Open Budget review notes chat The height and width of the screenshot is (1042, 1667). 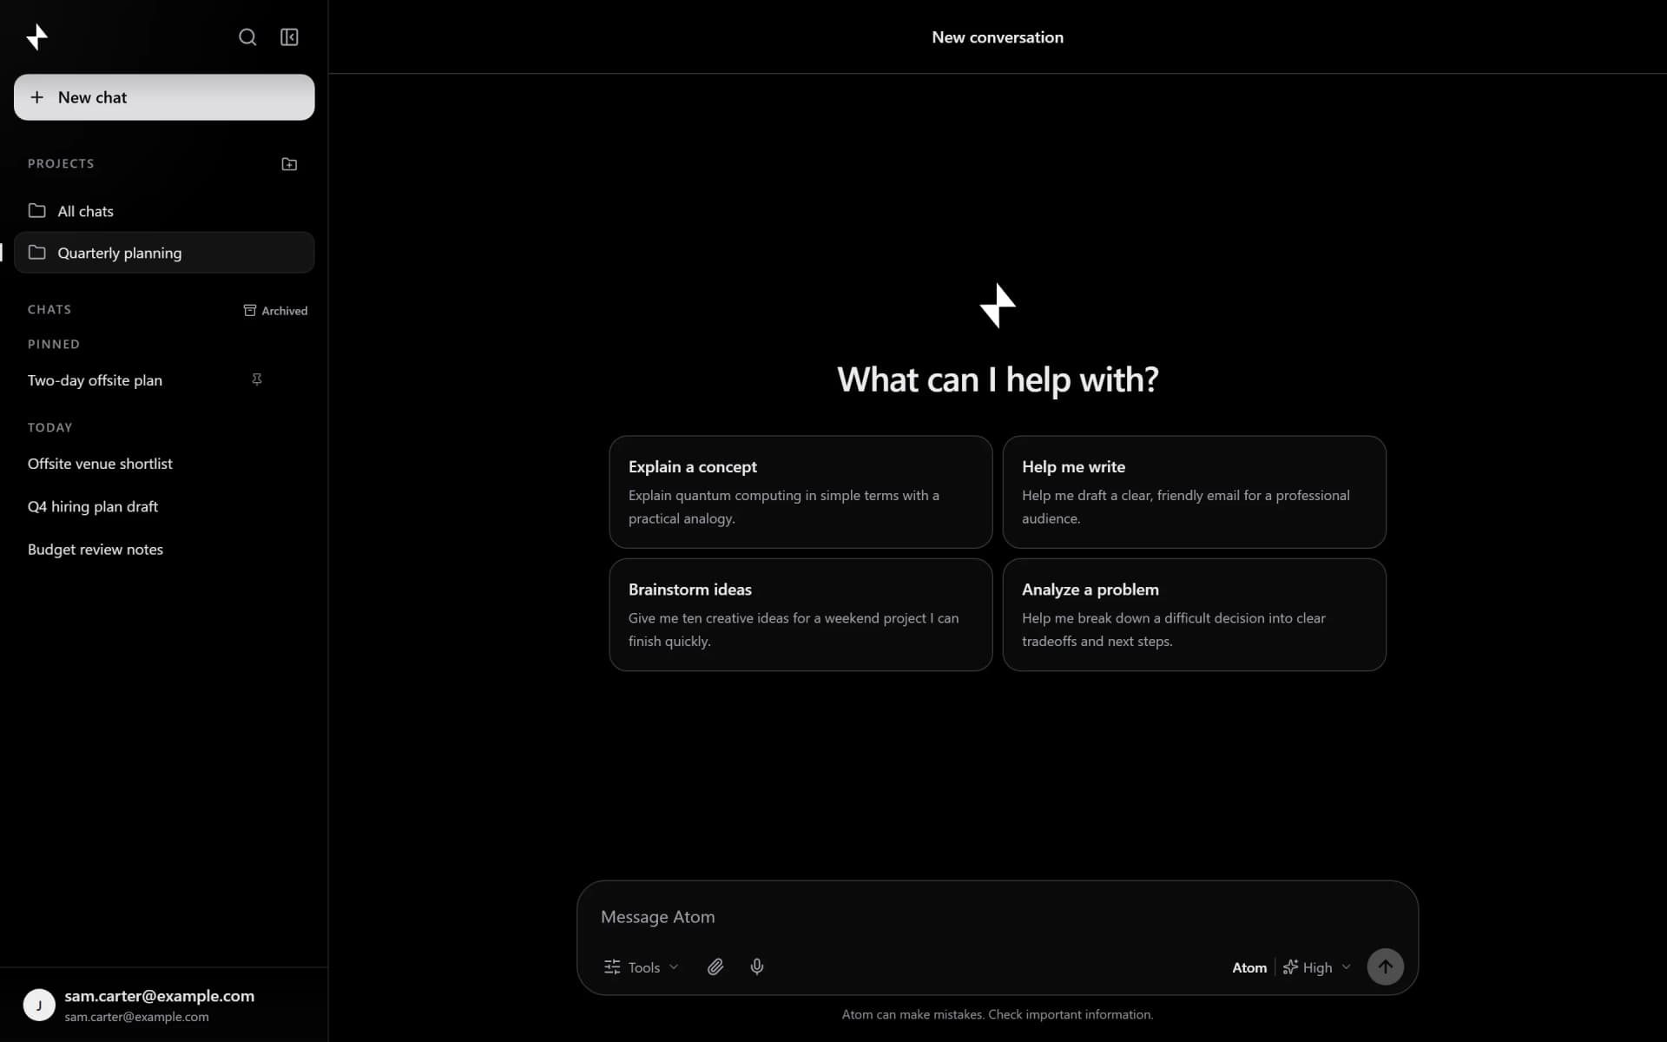point(164,550)
